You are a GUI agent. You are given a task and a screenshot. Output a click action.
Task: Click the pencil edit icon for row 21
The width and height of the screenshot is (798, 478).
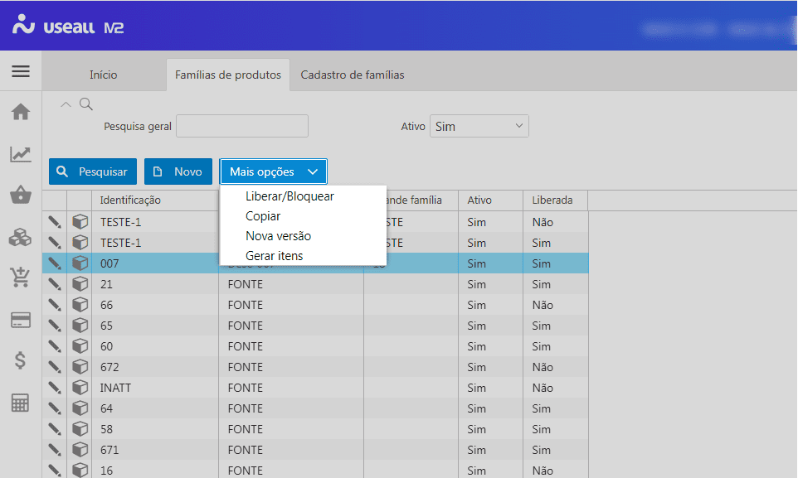[55, 284]
